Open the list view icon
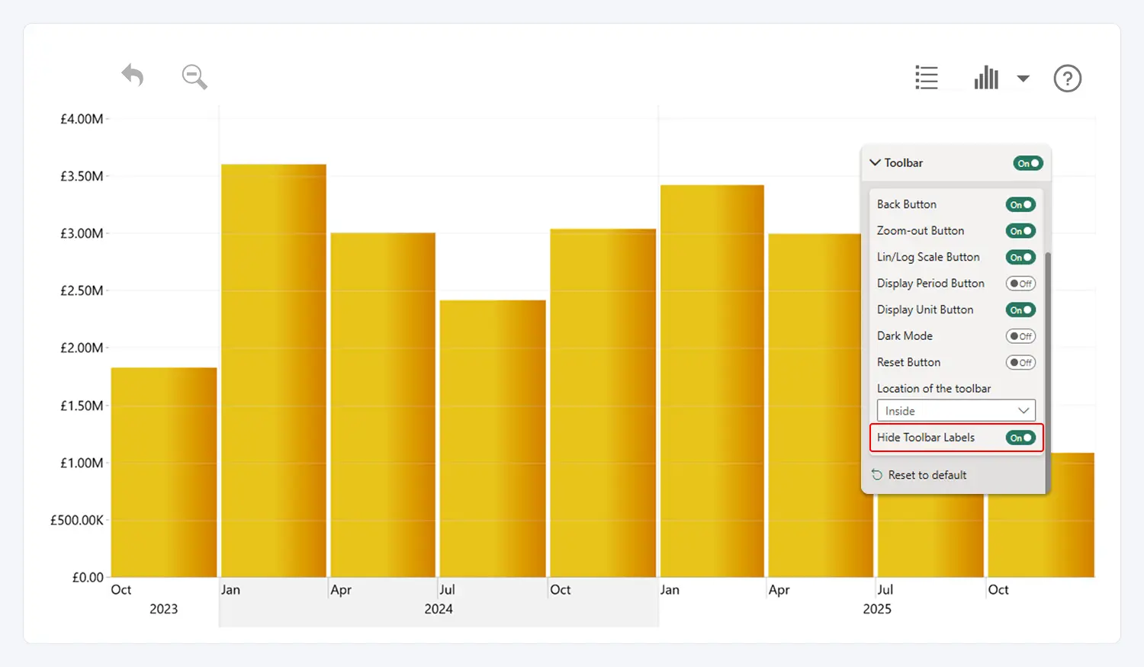This screenshot has width=1144, height=667. click(x=927, y=78)
